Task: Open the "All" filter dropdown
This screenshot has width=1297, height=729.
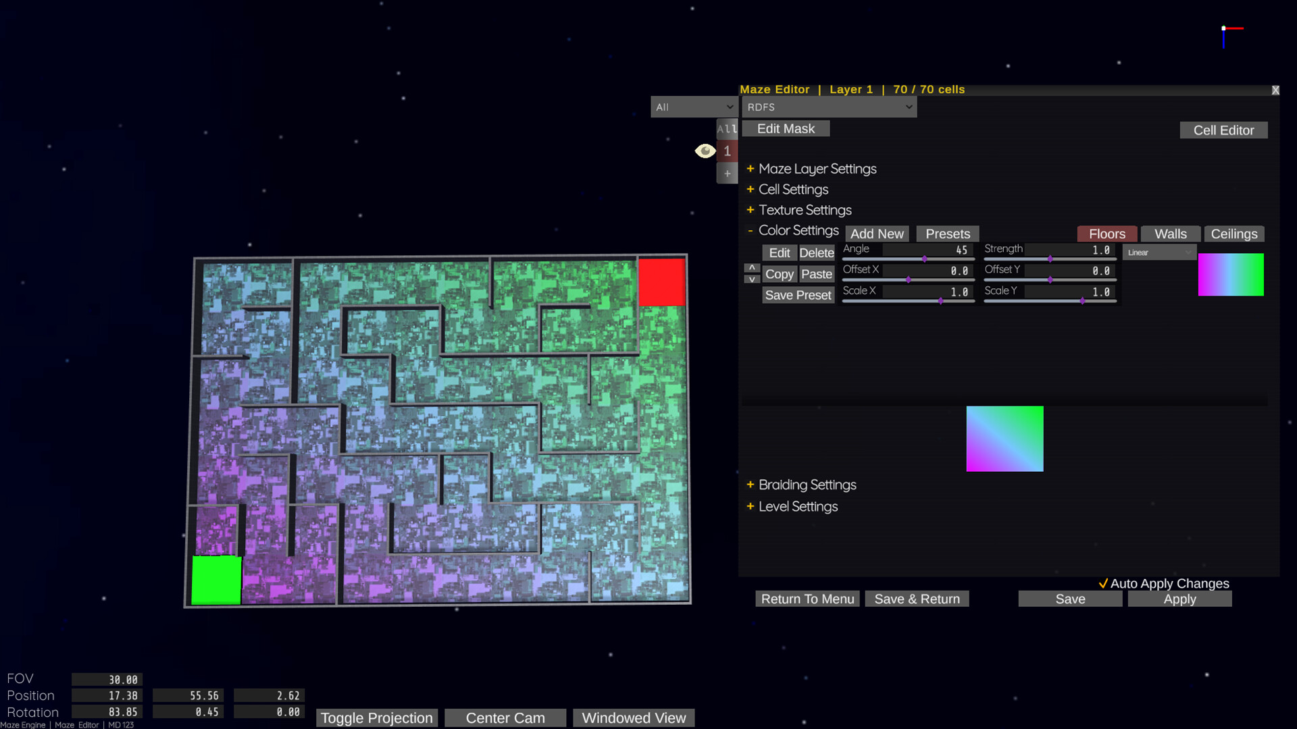Action: pyautogui.click(x=693, y=107)
